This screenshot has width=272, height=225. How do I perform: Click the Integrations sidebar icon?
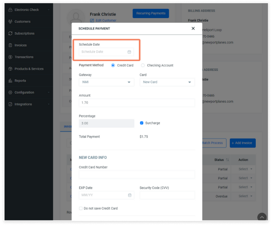(10, 104)
